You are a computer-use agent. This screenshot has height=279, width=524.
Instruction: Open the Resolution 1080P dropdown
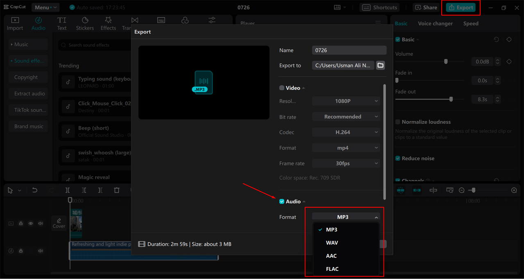click(x=346, y=101)
